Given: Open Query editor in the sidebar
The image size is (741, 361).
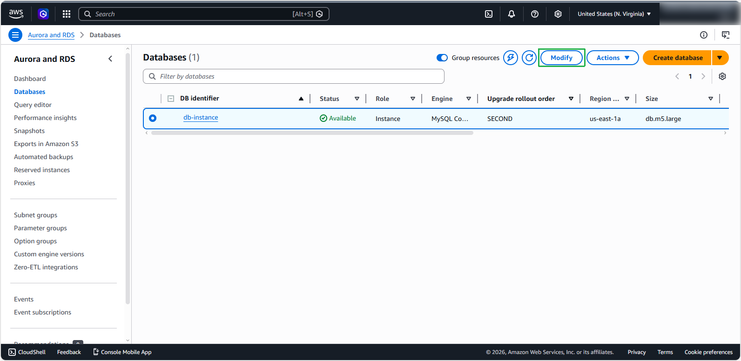Looking at the screenshot, I should tap(33, 105).
